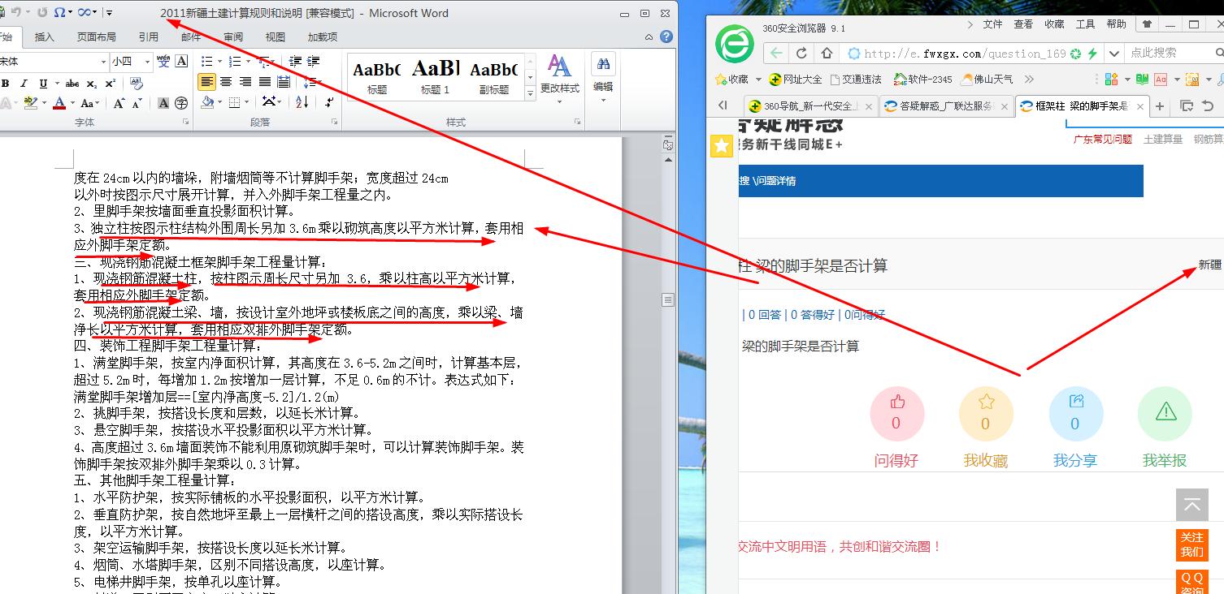Click text highlight color swatch in Word
1224x594 pixels.
(31, 103)
